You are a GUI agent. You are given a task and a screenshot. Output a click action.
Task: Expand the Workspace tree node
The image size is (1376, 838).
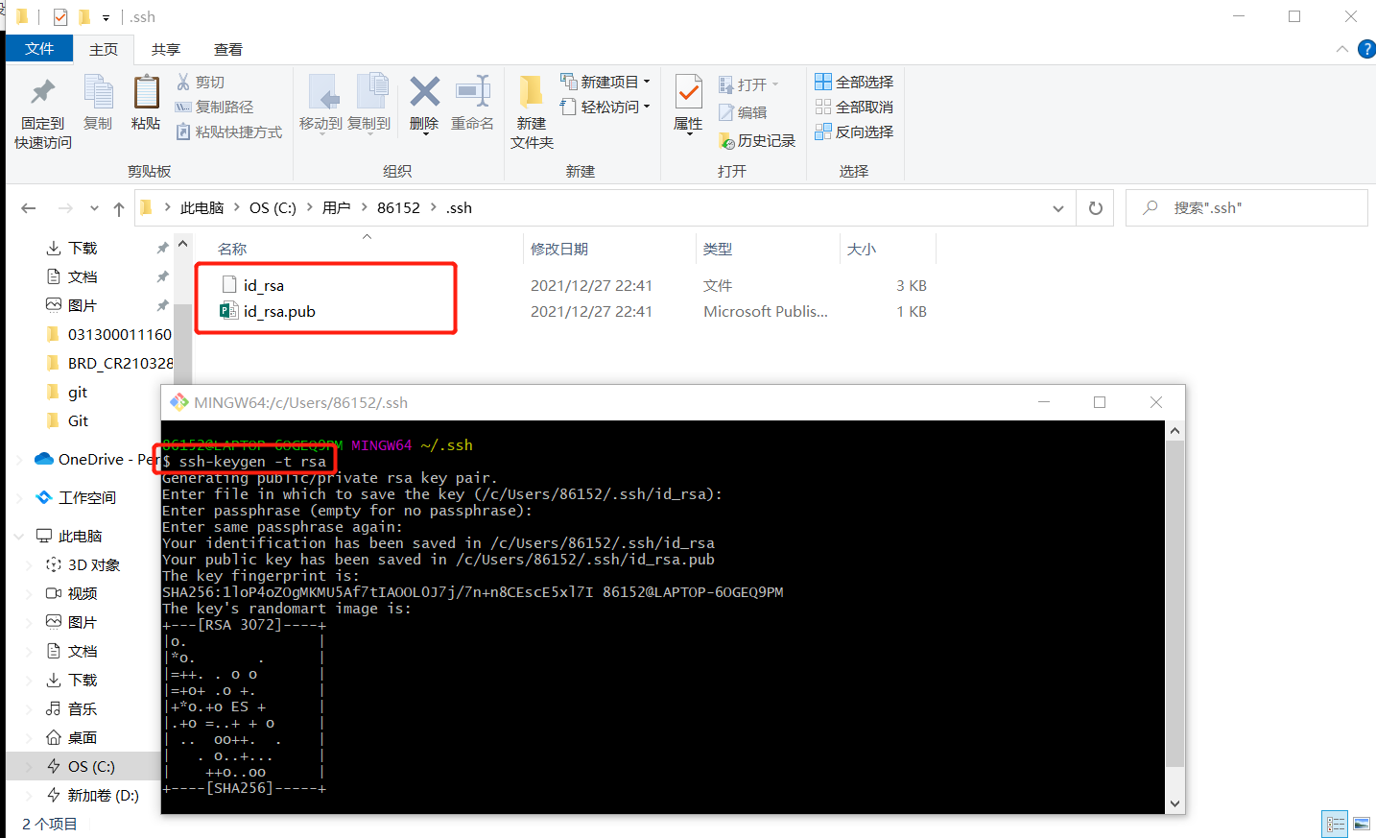pyautogui.click(x=19, y=497)
